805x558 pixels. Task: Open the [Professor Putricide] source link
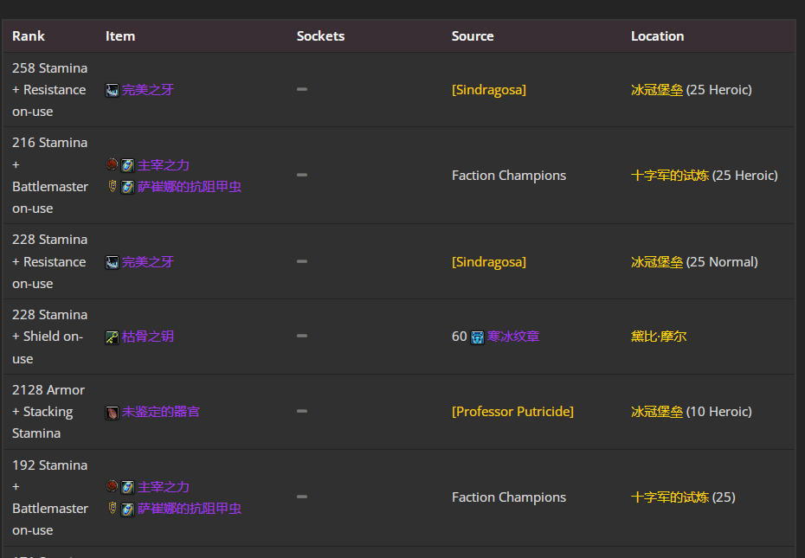(x=512, y=411)
